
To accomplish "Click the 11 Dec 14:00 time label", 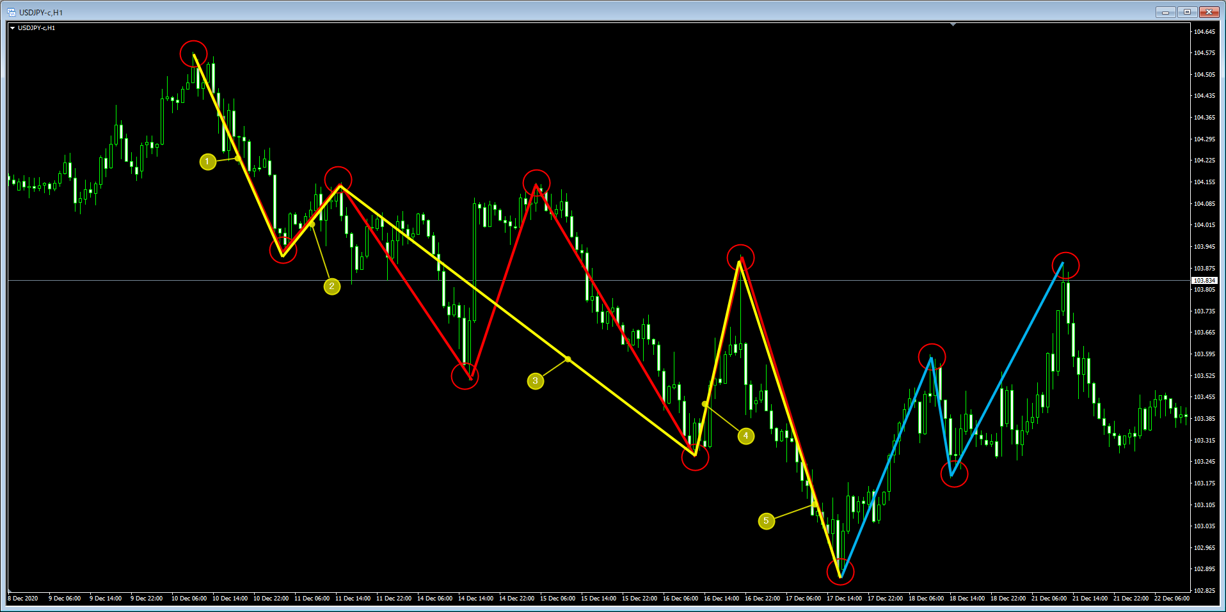I will click(353, 599).
